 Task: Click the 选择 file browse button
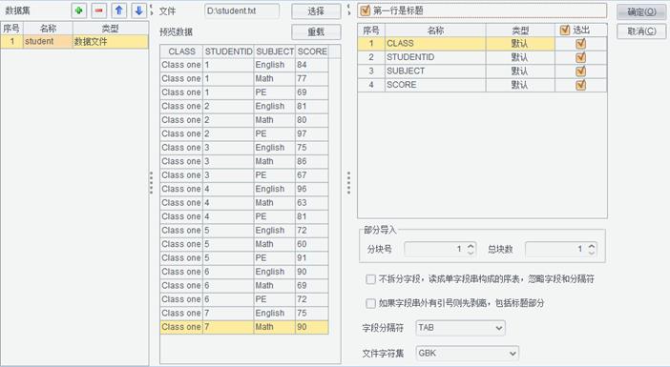(x=316, y=11)
